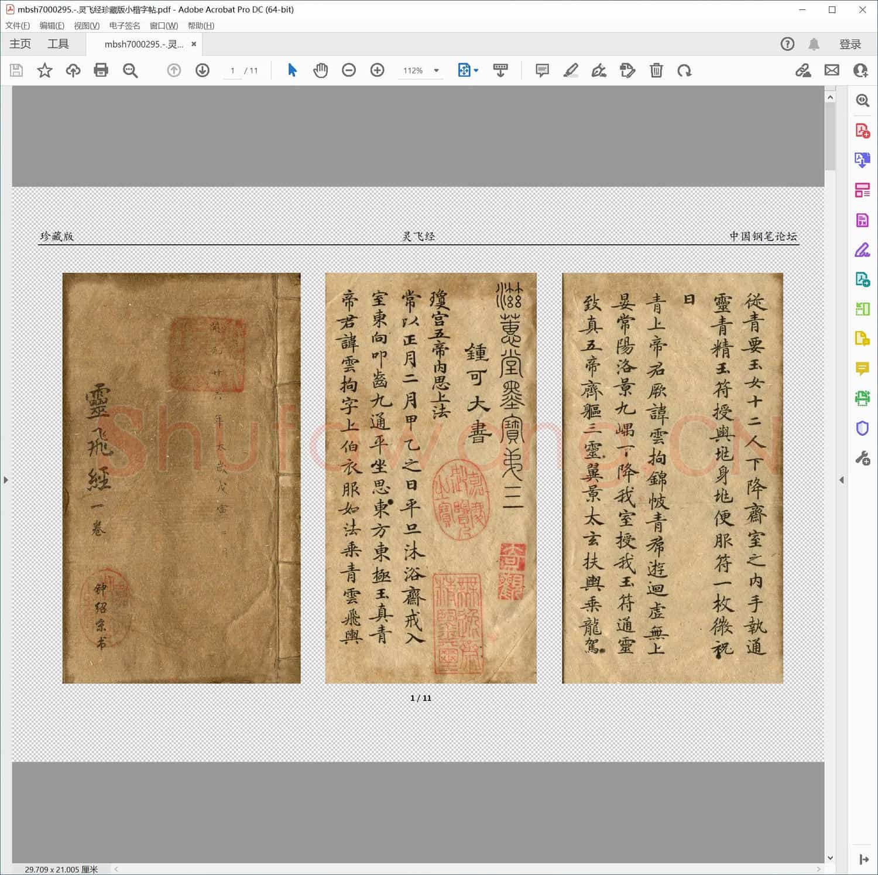This screenshot has height=875, width=878.
Task: Open the Organize Pages tool
Action: (x=862, y=190)
